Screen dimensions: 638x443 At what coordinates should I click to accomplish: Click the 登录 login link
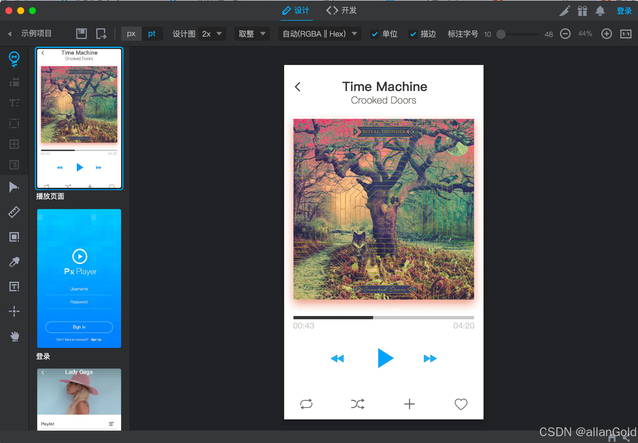(624, 11)
